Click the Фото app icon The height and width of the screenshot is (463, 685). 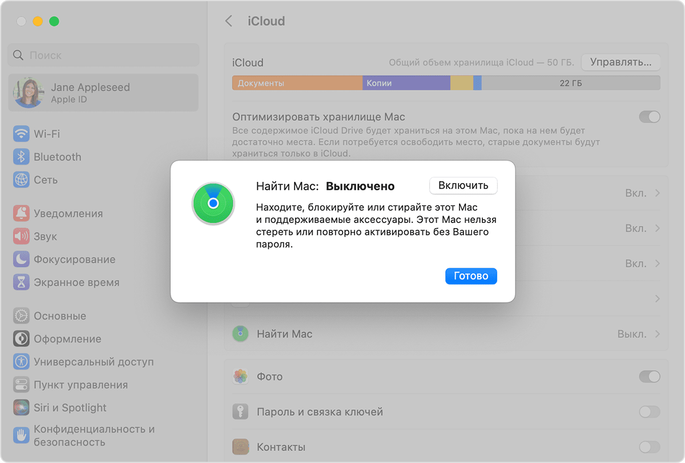tap(240, 376)
